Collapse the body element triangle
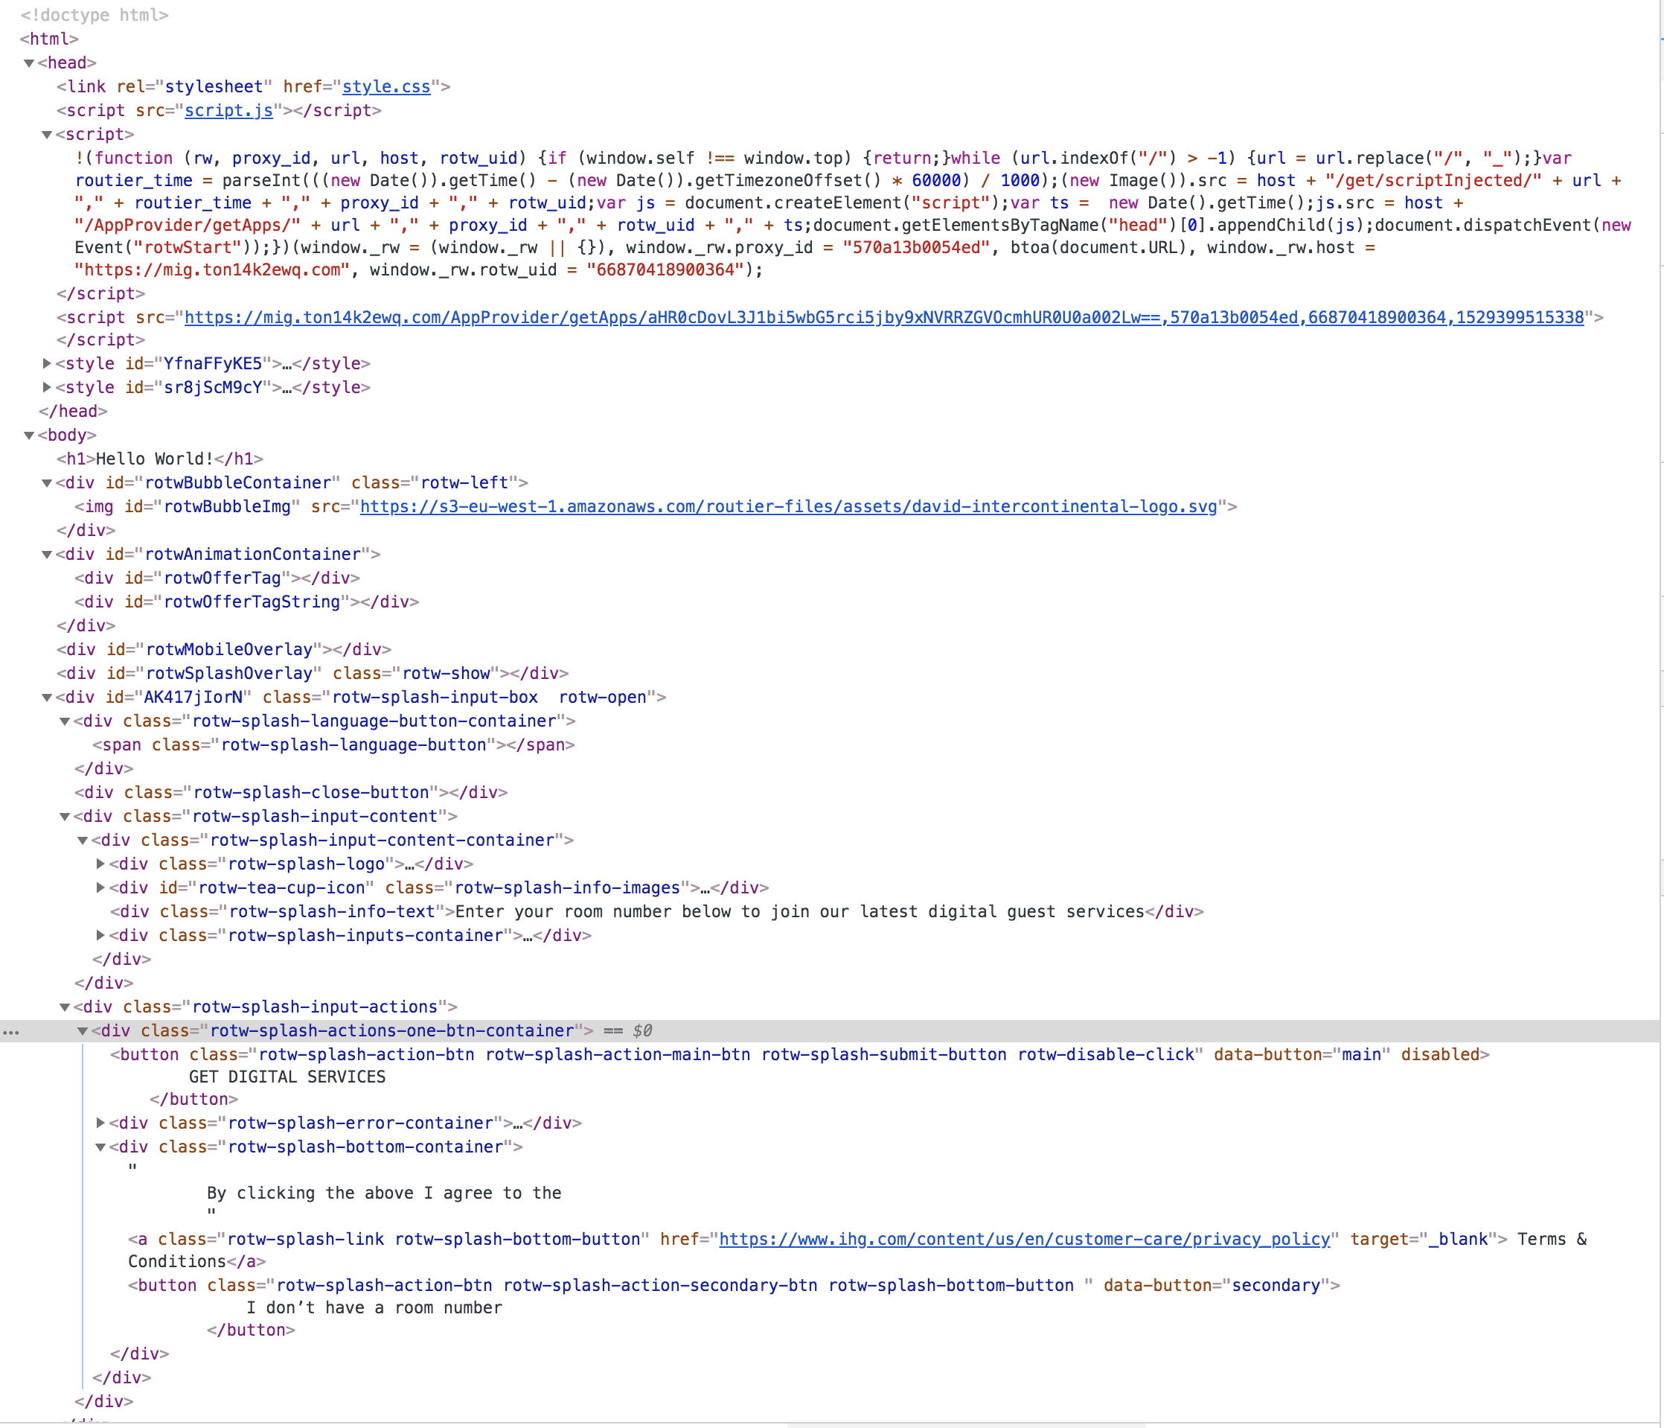The width and height of the screenshot is (1664, 1428). pos(29,435)
